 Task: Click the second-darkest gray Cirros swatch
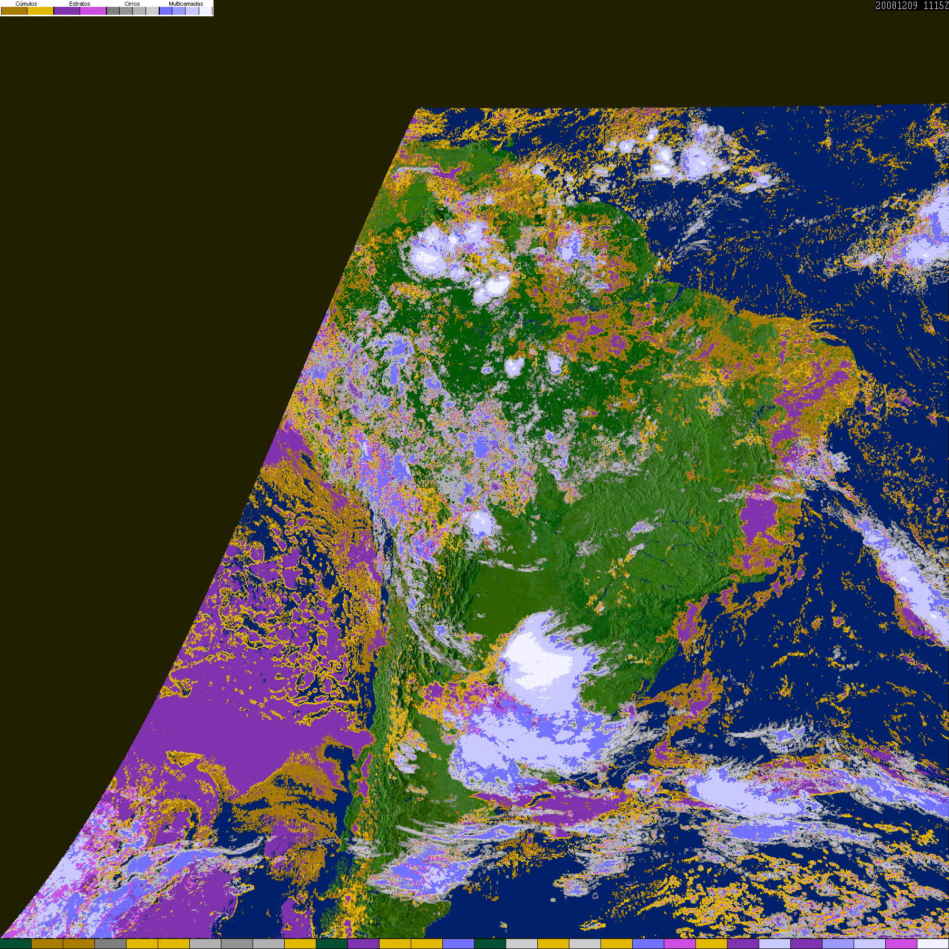126,11
